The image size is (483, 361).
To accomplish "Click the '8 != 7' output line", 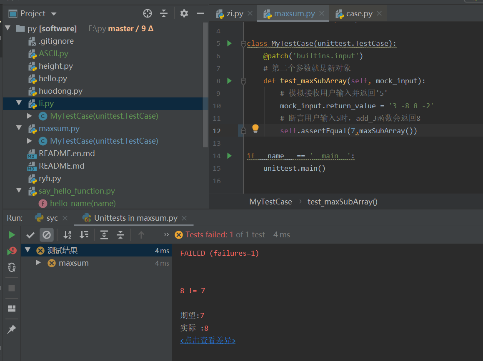I will pos(193,291).
